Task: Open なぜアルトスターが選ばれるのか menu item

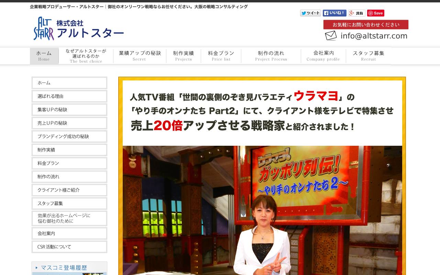Action: (x=86, y=56)
